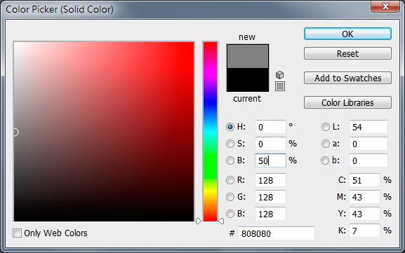Click the brightness B percent input field
The image size is (405, 253).
pyautogui.click(x=270, y=160)
